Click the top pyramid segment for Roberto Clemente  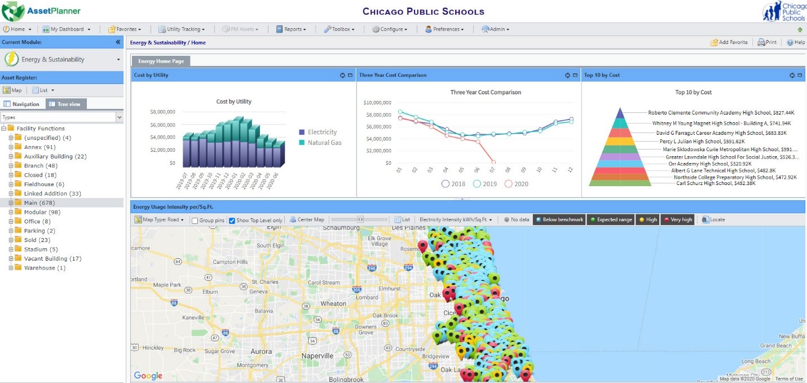click(x=620, y=113)
